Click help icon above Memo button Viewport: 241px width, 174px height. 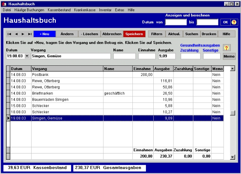coord(227,48)
